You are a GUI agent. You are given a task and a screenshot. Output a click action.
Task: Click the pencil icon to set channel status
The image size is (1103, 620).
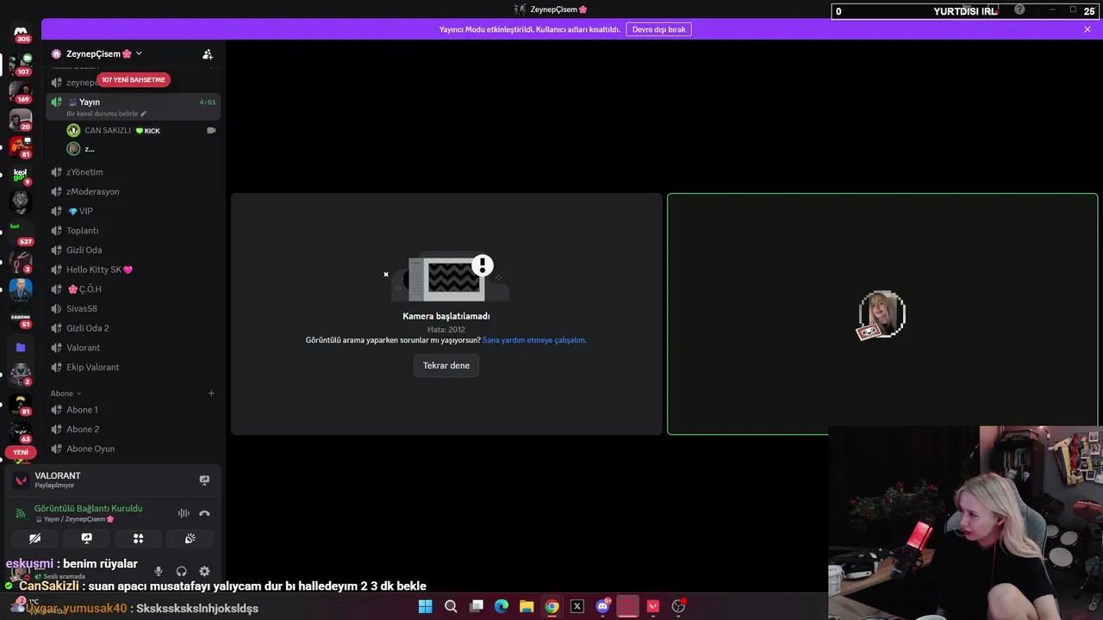144,114
